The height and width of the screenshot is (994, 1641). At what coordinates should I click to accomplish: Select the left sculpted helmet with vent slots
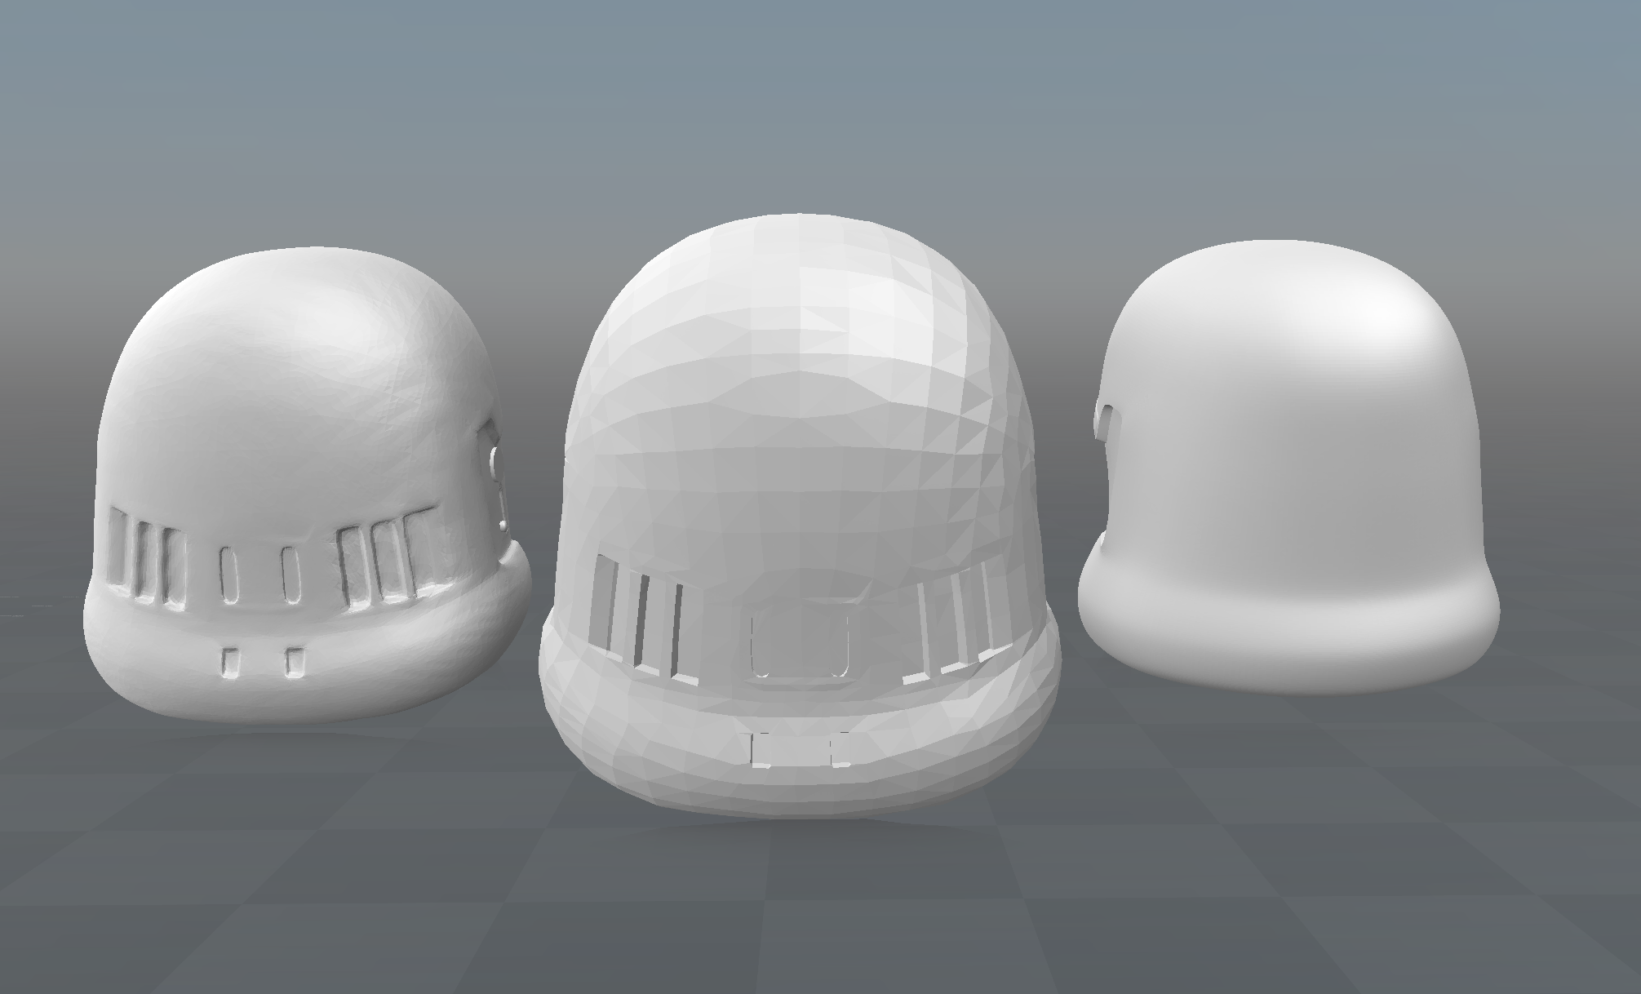point(306,484)
